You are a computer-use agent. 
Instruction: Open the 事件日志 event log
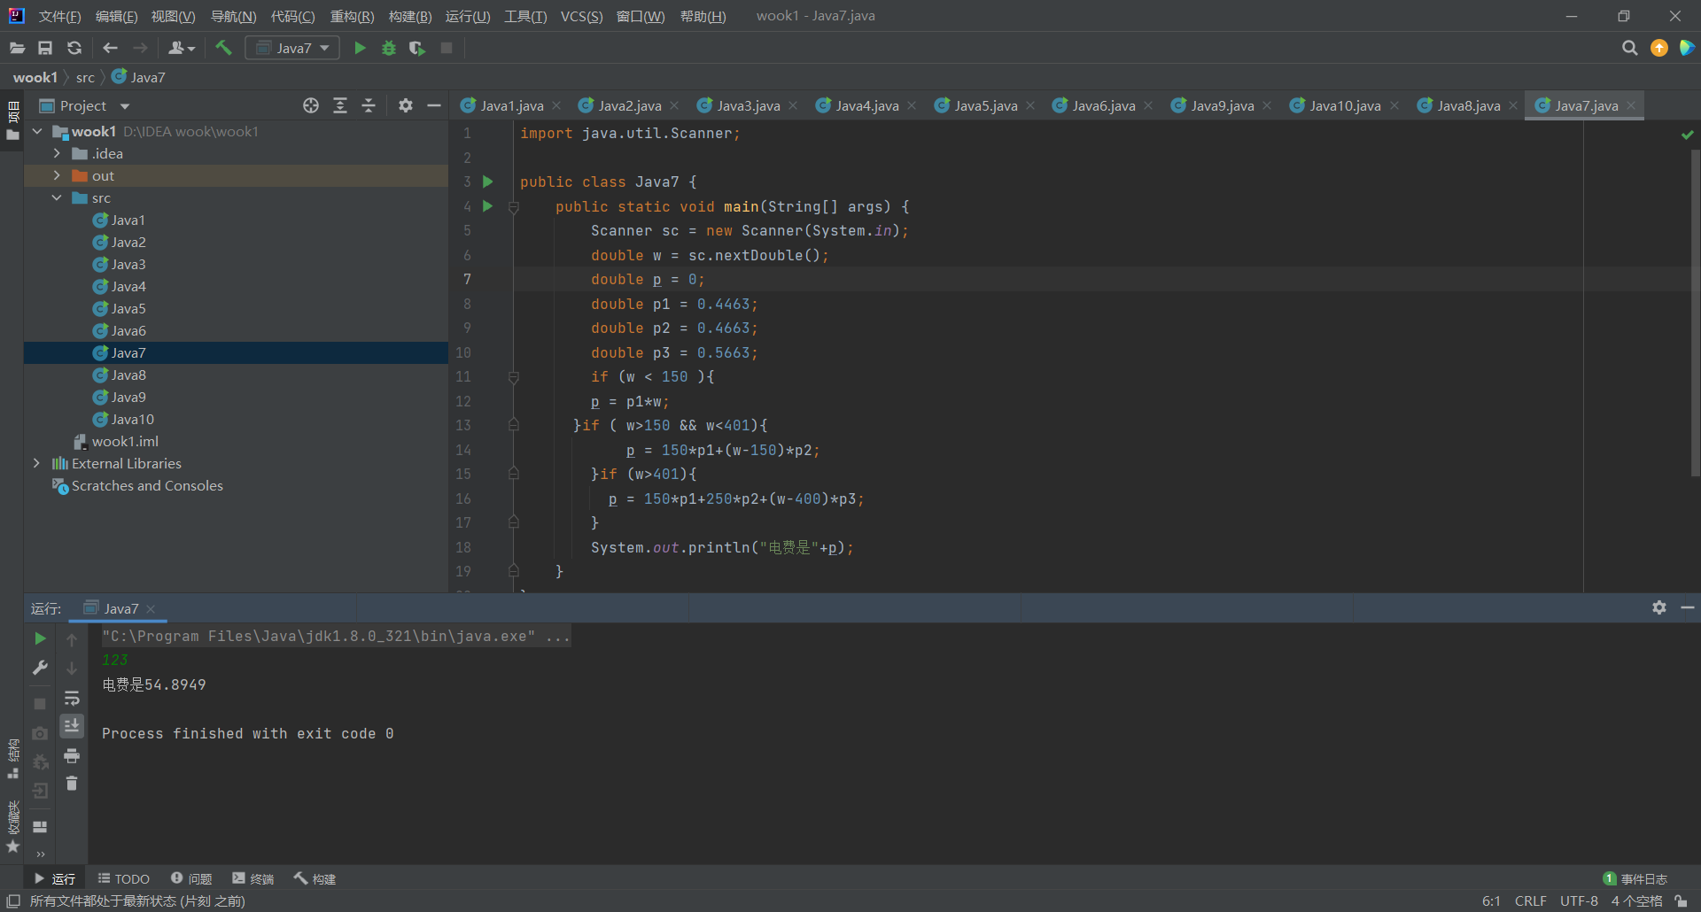(x=1635, y=878)
